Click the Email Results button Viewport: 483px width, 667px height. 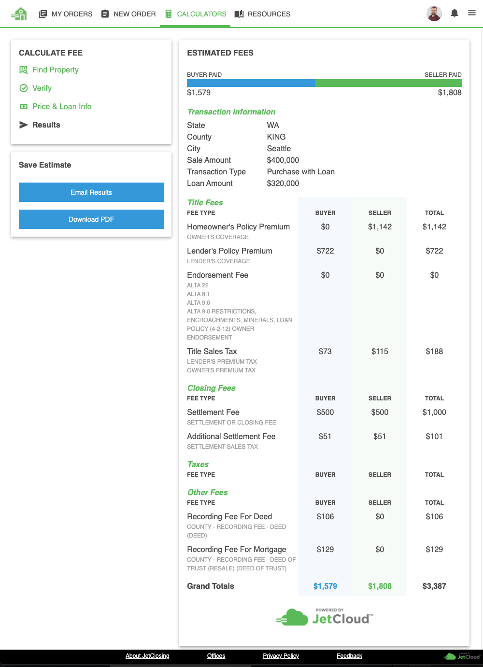coord(91,192)
